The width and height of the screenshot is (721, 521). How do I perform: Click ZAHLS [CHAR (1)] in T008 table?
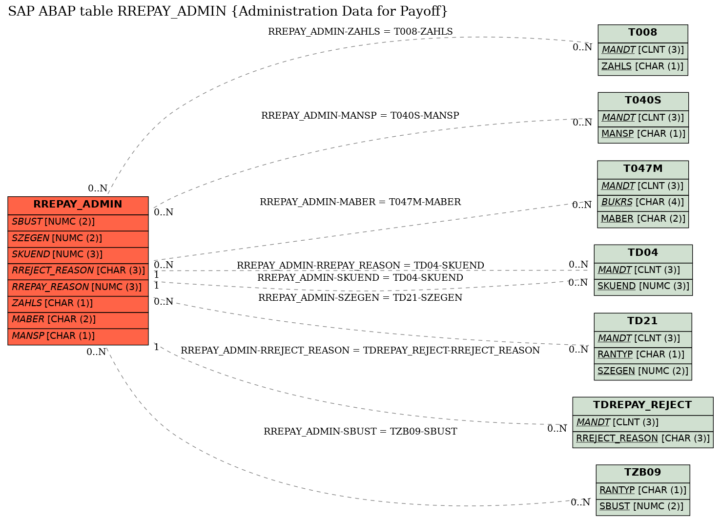pos(643,67)
